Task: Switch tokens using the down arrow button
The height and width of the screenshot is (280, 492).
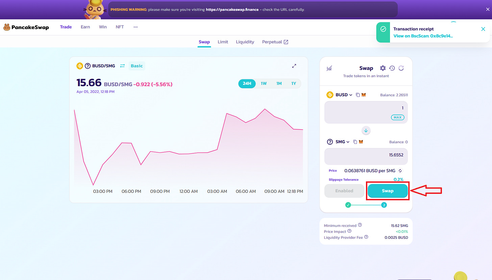Action: tap(366, 130)
